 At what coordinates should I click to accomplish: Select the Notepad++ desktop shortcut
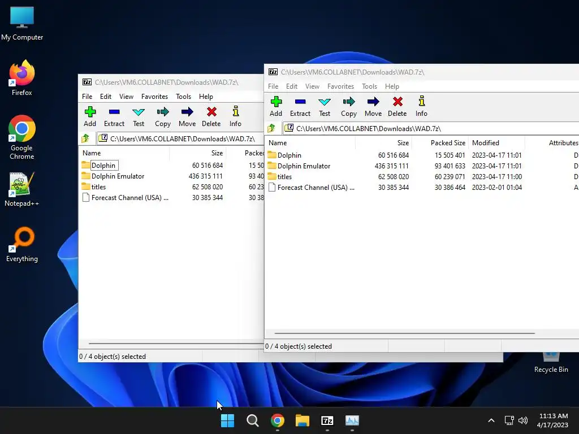[22, 189]
